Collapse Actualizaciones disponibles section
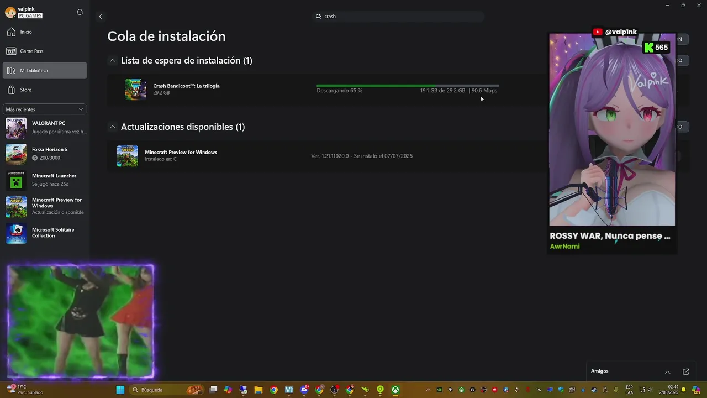707x398 pixels. (113, 127)
